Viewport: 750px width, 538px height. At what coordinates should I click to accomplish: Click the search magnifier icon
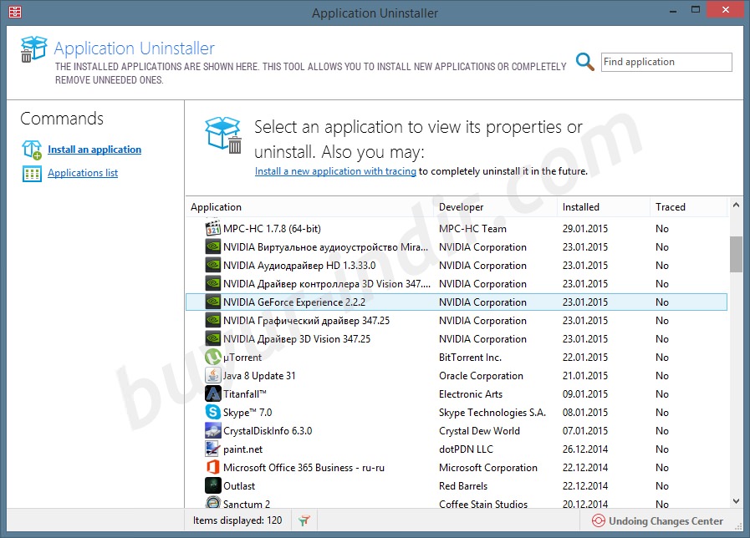click(584, 62)
